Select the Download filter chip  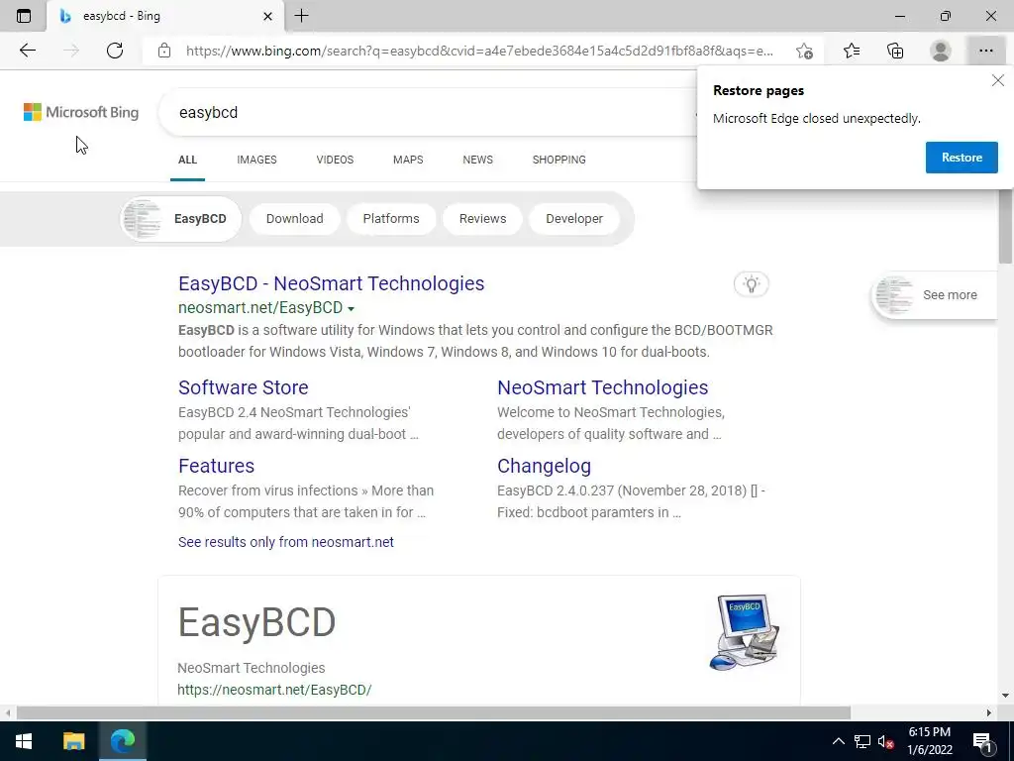pyautogui.click(x=295, y=219)
